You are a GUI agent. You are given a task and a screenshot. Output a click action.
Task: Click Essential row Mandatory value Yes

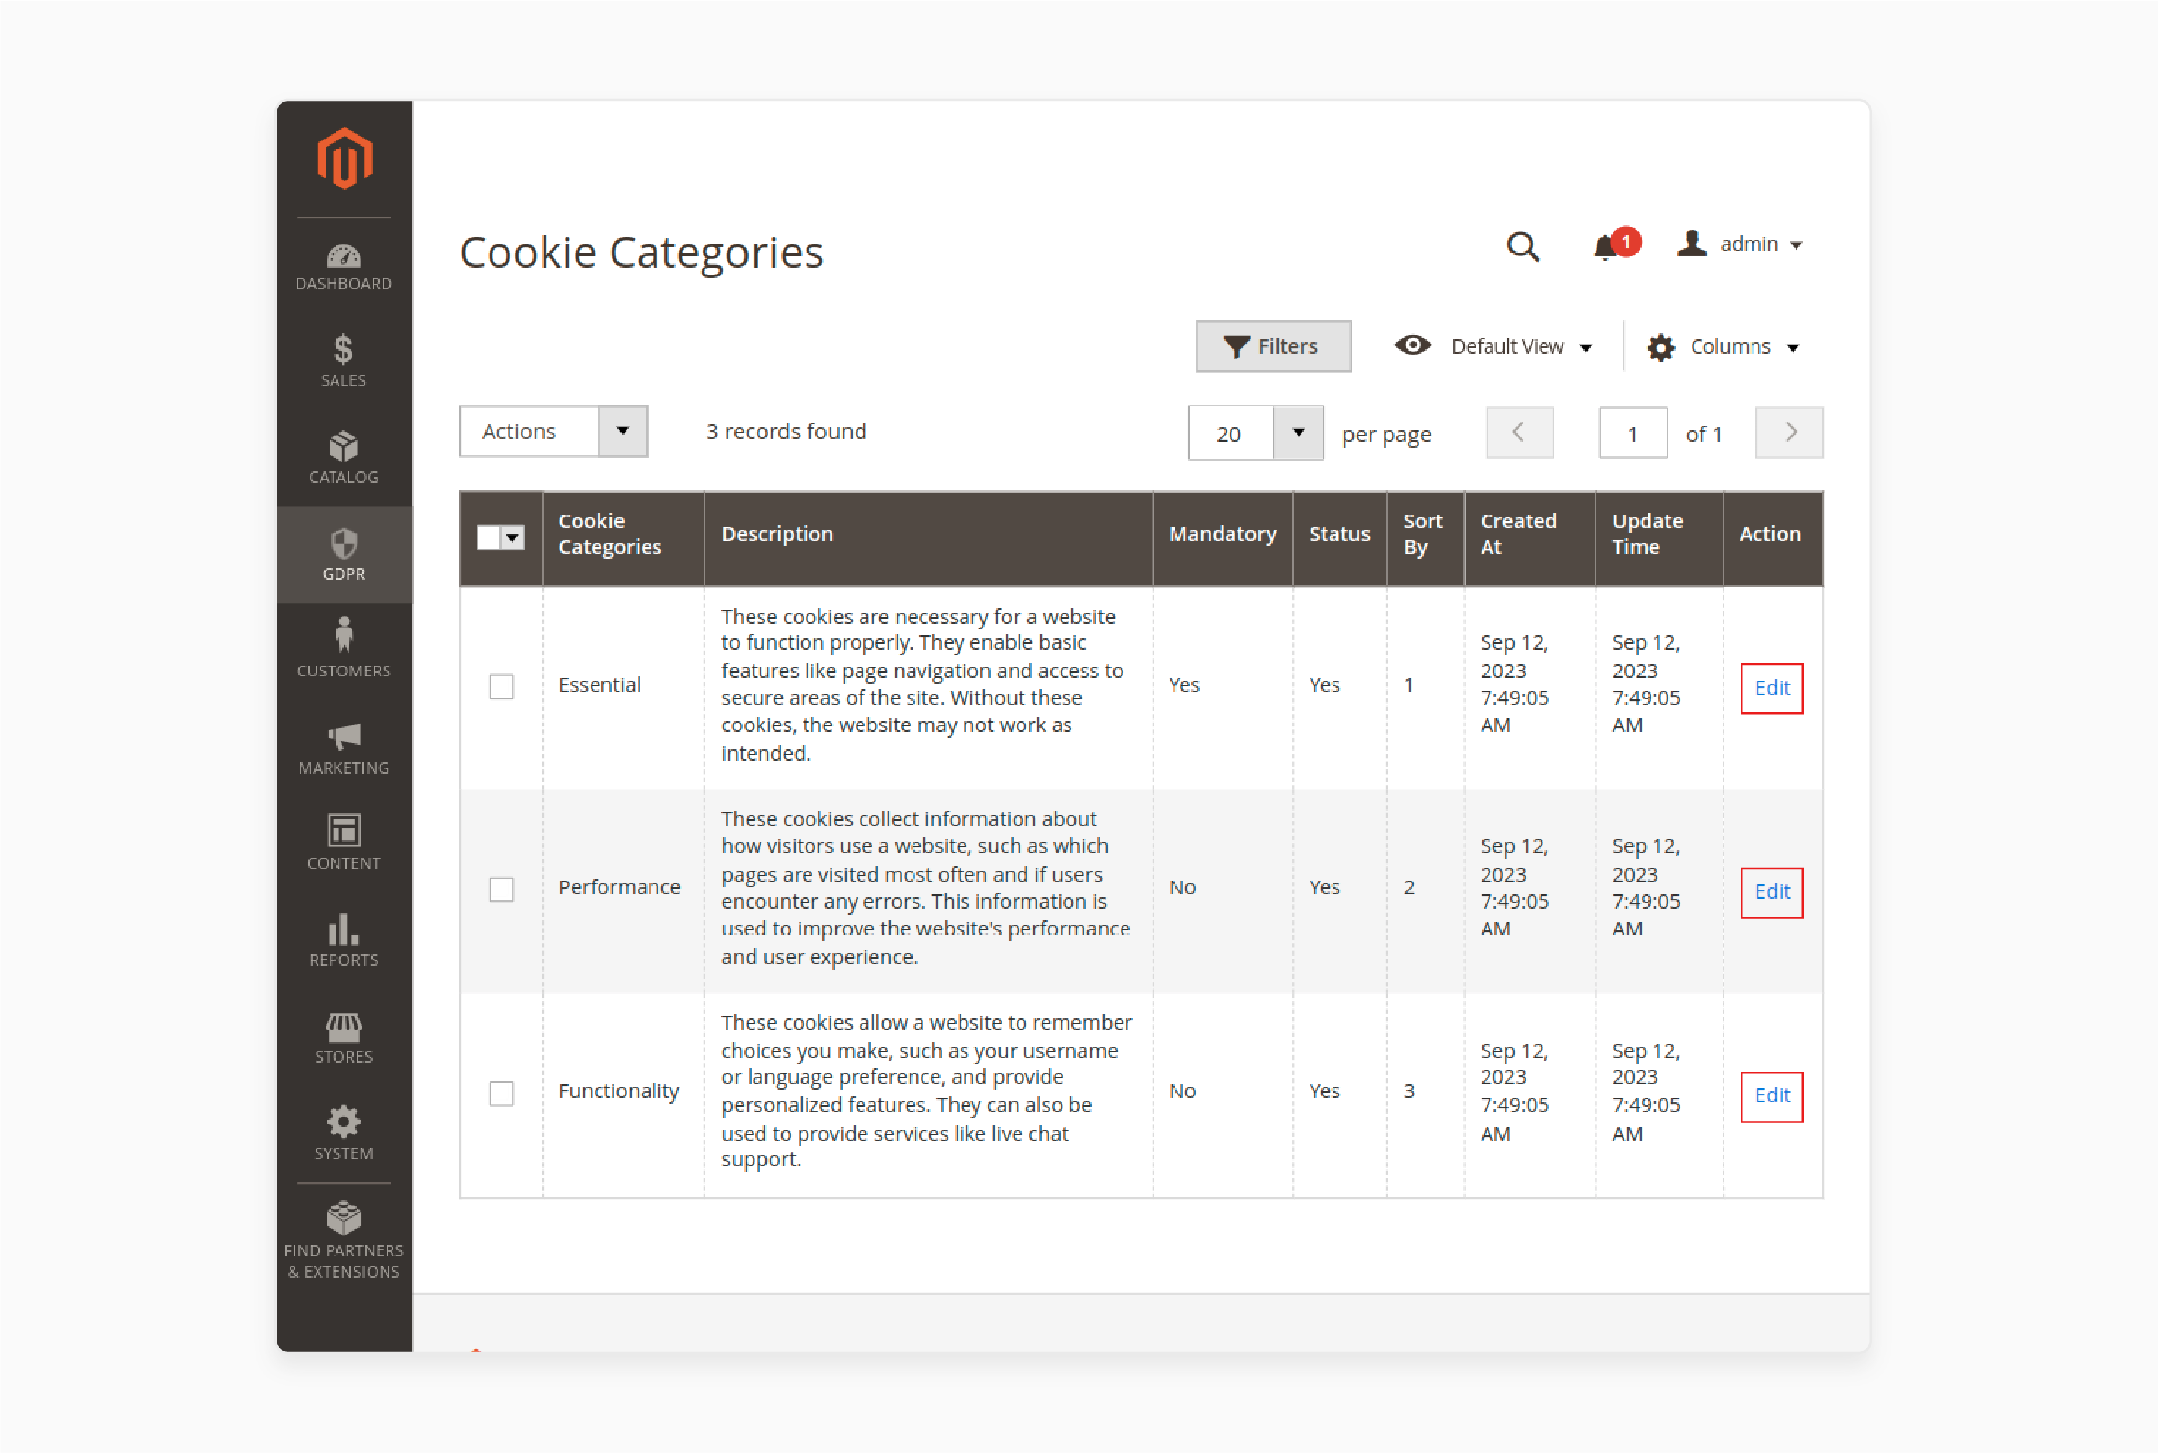pyautogui.click(x=1185, y=686)
